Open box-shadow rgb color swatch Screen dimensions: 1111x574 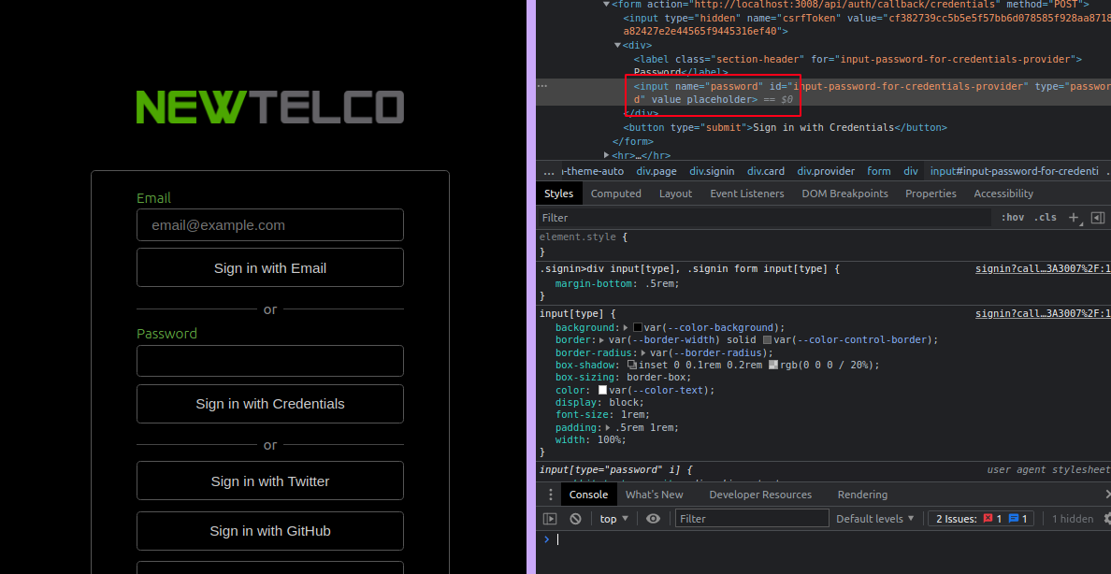(773, 365)
